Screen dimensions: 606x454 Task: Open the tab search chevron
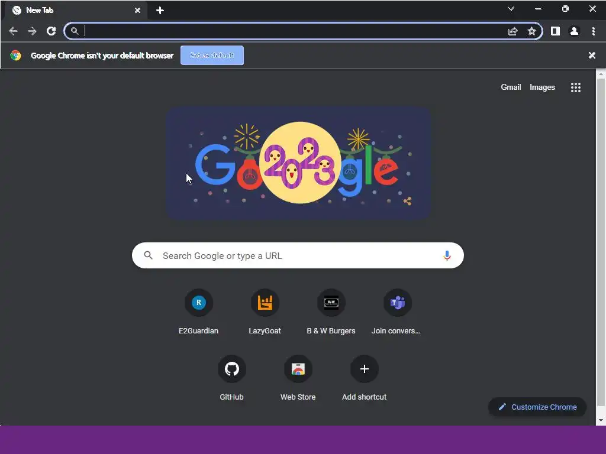[x=511, y=9]
